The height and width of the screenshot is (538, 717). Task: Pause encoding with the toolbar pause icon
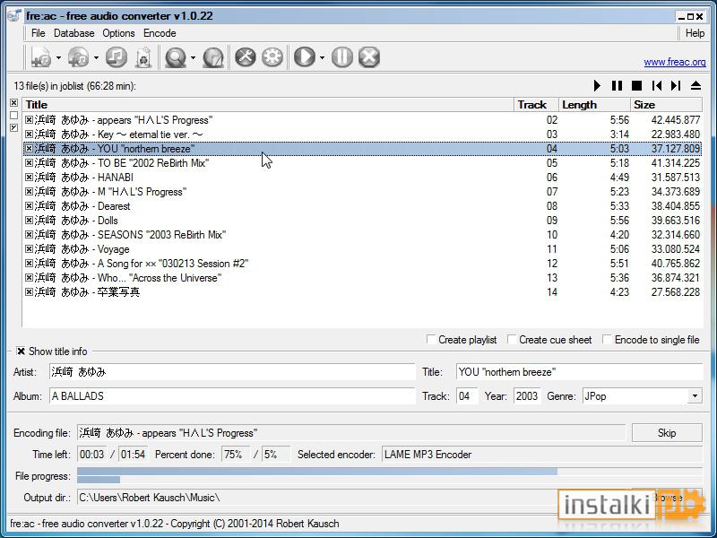[342, 57]
